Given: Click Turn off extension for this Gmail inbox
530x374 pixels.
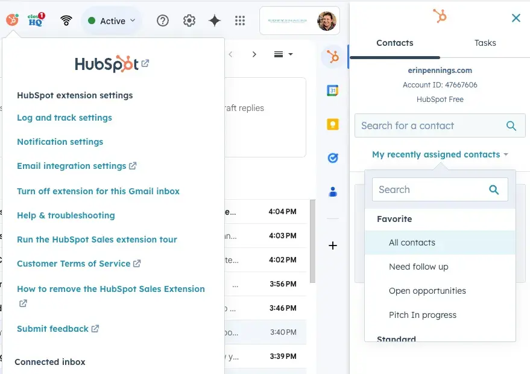Looking at the screenshot, I should click(98, 191).
